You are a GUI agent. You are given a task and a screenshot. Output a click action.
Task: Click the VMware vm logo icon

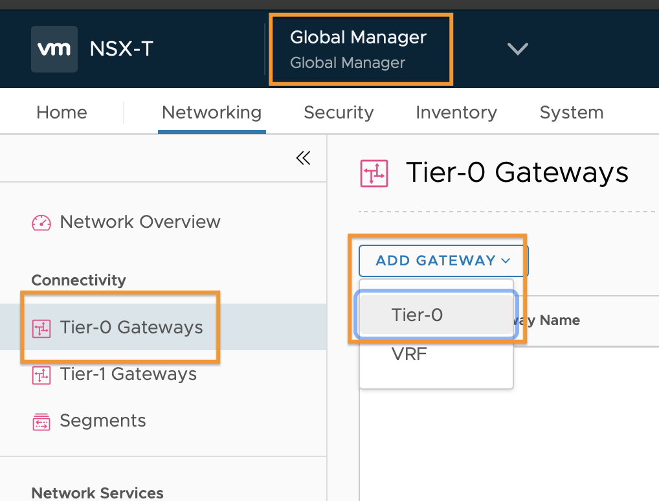(x=54, y=49)
